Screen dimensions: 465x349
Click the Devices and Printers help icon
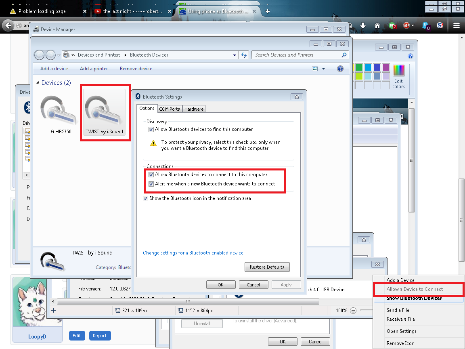[340, 69]
